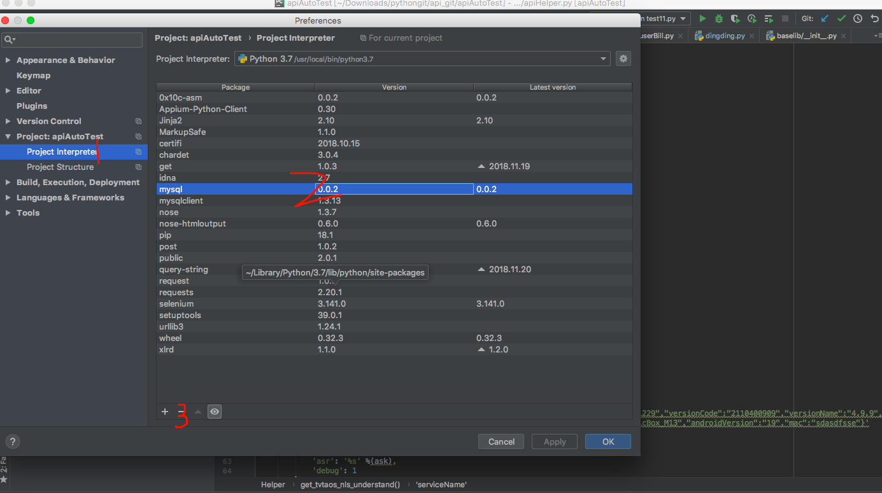
Task: Sort packages by the Package column header
Action: [236, 87]
